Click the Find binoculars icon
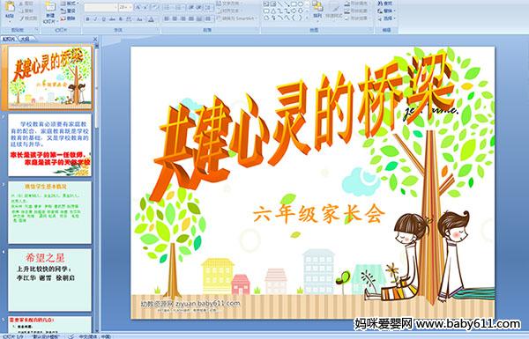 pyautogui.click(x=385, y=4)
